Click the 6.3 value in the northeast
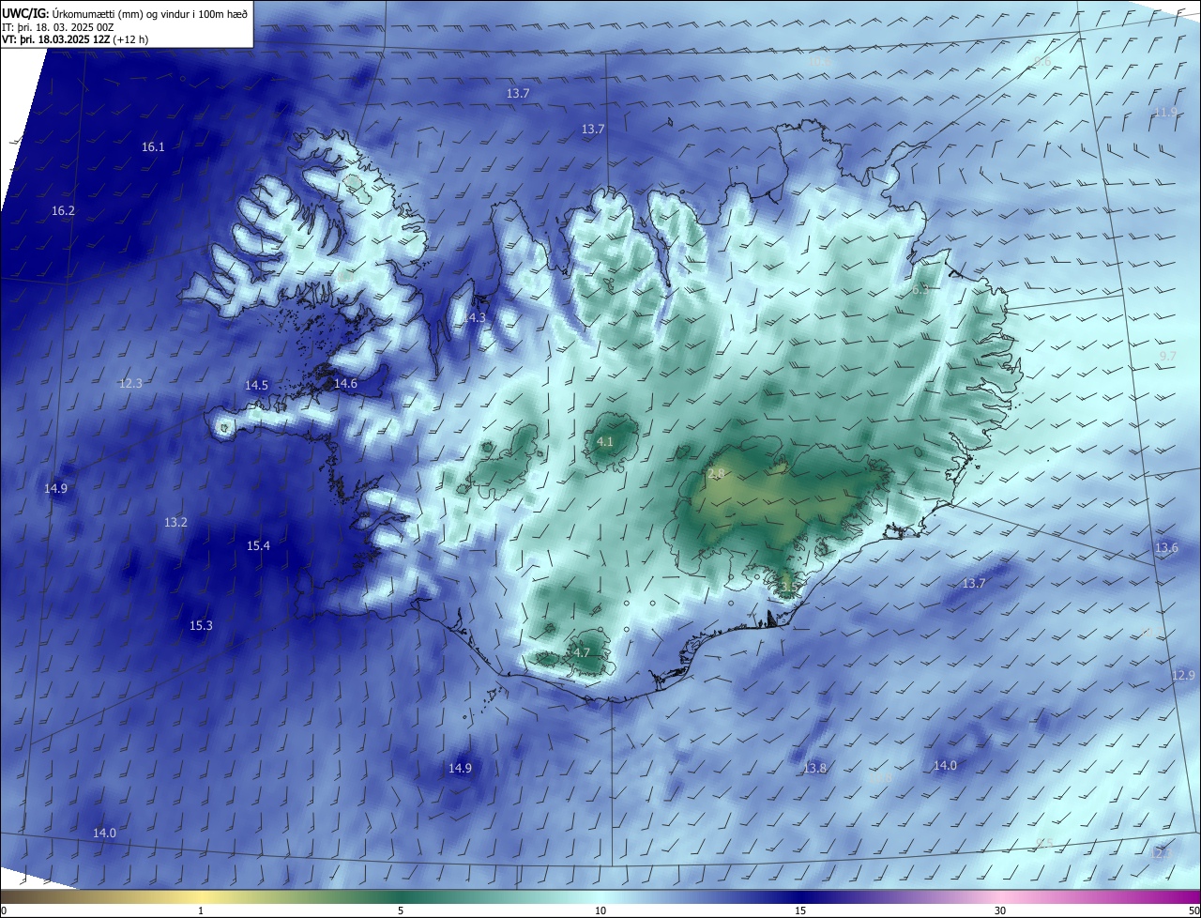 (x=920, y=291)
